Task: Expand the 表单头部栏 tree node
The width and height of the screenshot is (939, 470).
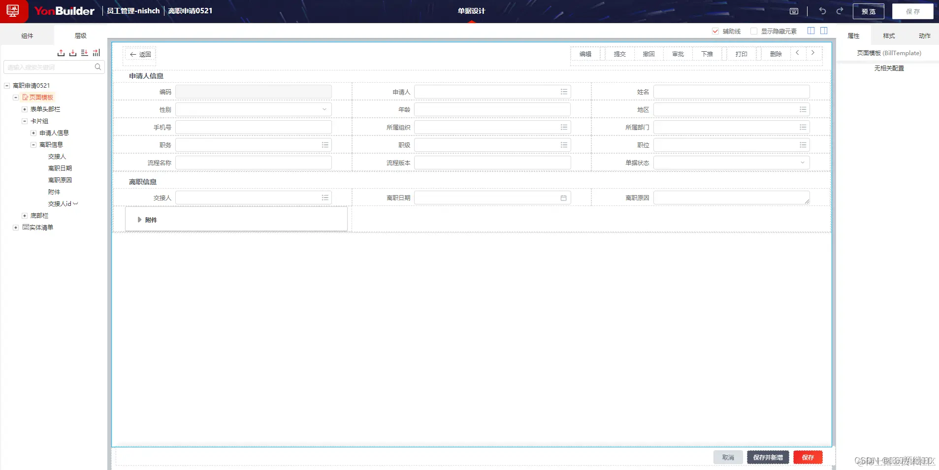Action: pyautogui.click(x=25, y=109)
